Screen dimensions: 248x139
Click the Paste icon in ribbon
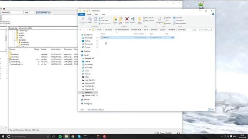[95, 20]
